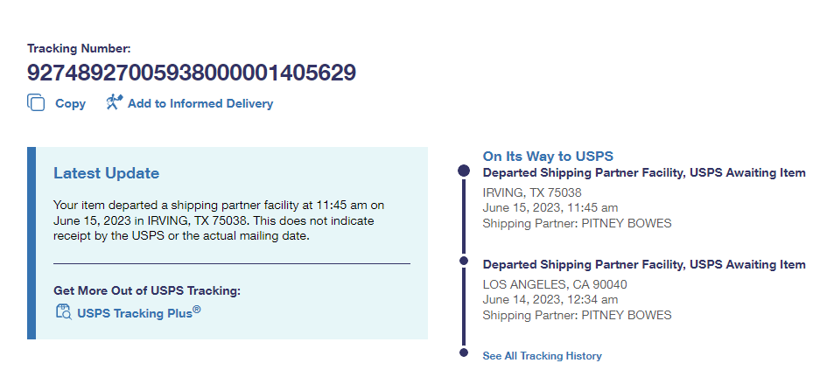
Task: Click the latest update description paragraph
Action: (219, 220)
